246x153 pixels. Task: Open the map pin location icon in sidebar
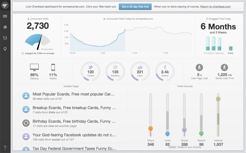5,49
